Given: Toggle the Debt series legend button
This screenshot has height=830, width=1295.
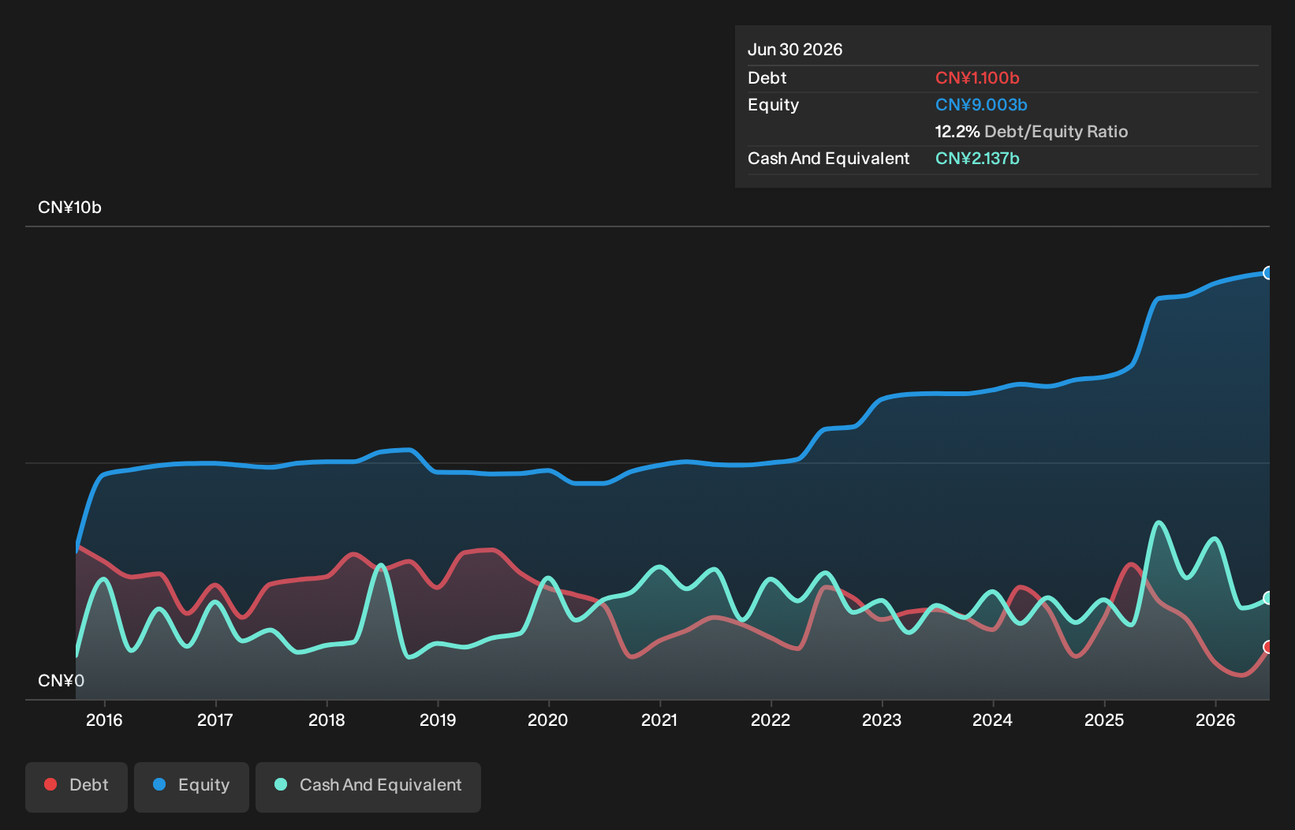Looking at the screenshot, I should [x=77, y=787].
